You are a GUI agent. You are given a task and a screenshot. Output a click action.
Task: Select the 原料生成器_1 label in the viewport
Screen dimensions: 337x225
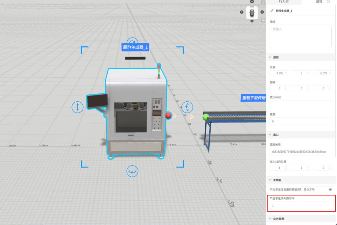point(135,47)
